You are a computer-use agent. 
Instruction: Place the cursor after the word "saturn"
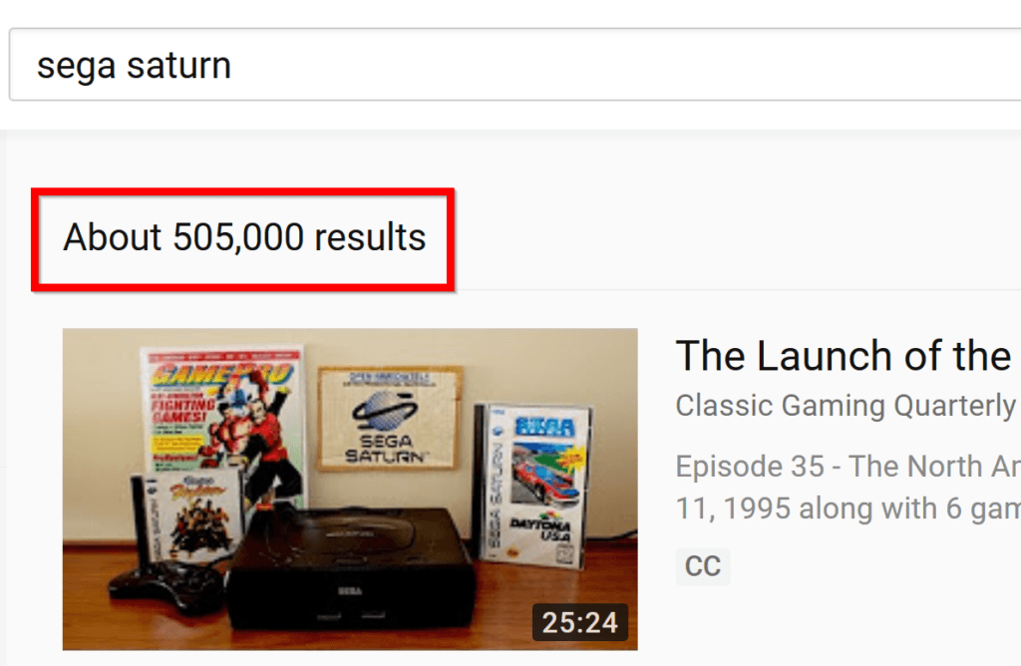pos(233,65)
